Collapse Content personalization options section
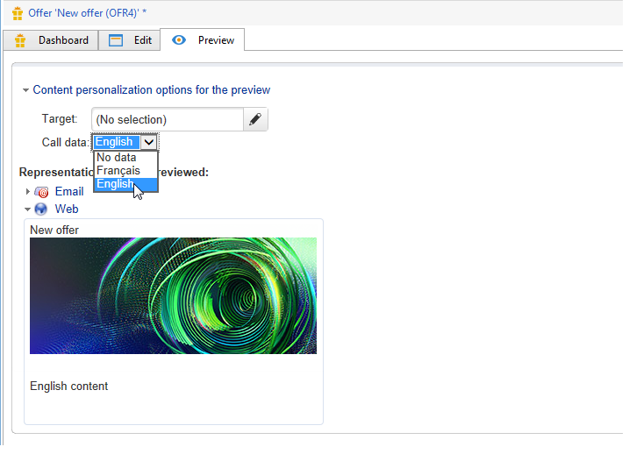The image size is (636, 454). tap(25, 90)
